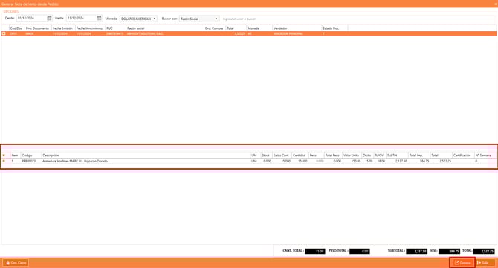Click the search value input field
Viewport: 498px width, 268px height.
click(x=359, y=19)
